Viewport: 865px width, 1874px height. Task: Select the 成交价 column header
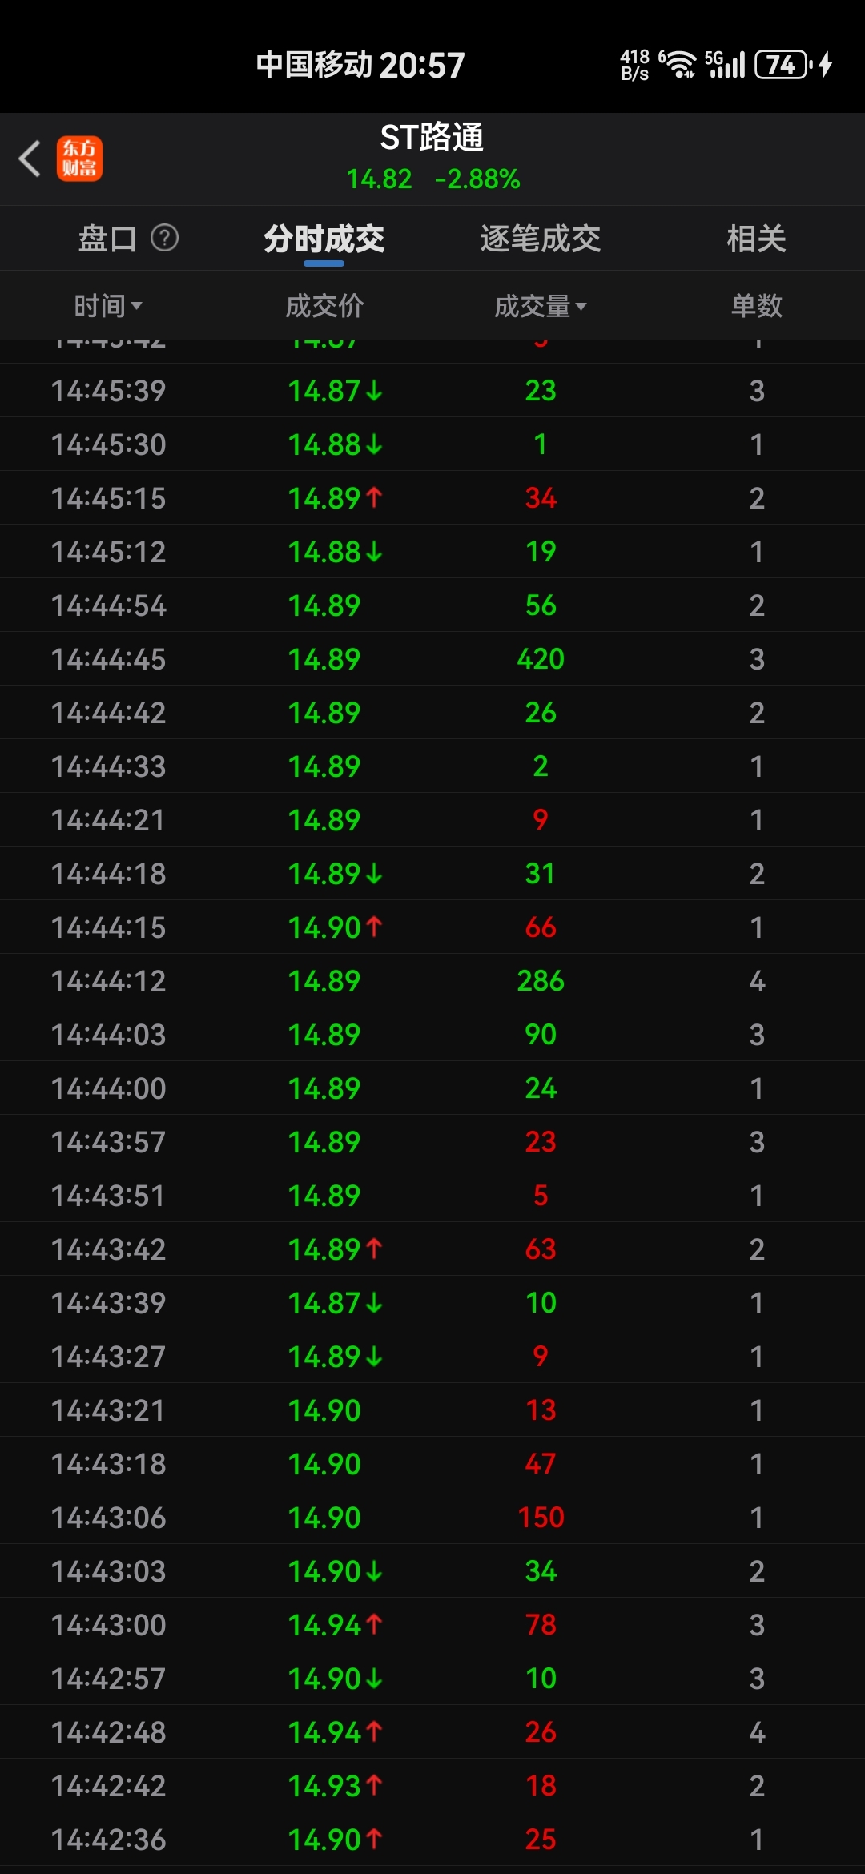coord(324,305)
